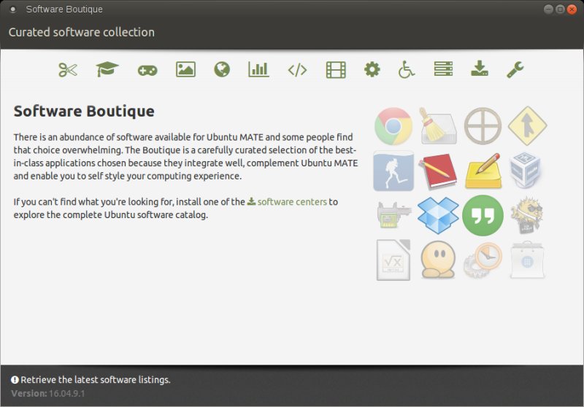Open the Universal Access wheelchair icon
This screenshot has width=584, height=407.
pyautogui.click(x=407, y=70)
